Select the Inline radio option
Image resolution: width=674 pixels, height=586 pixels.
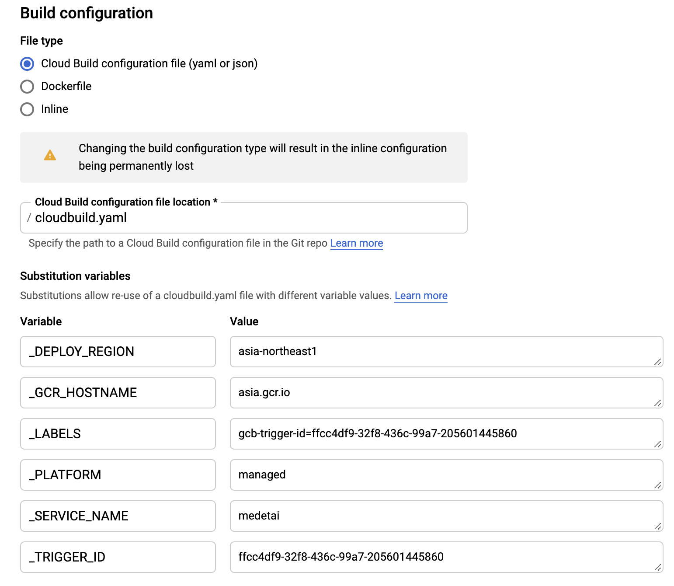(27, 109)
